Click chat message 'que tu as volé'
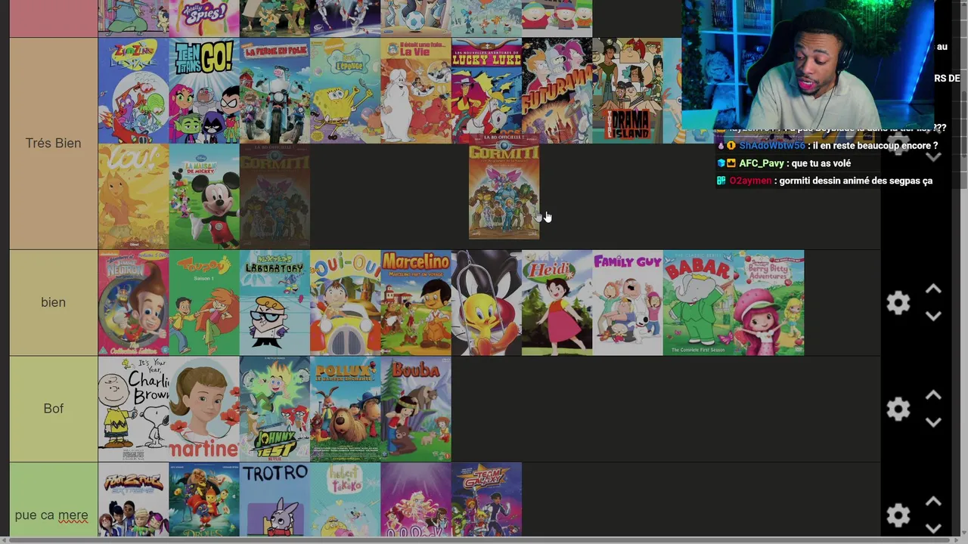The image size is (968, 544). click(821, 163)
